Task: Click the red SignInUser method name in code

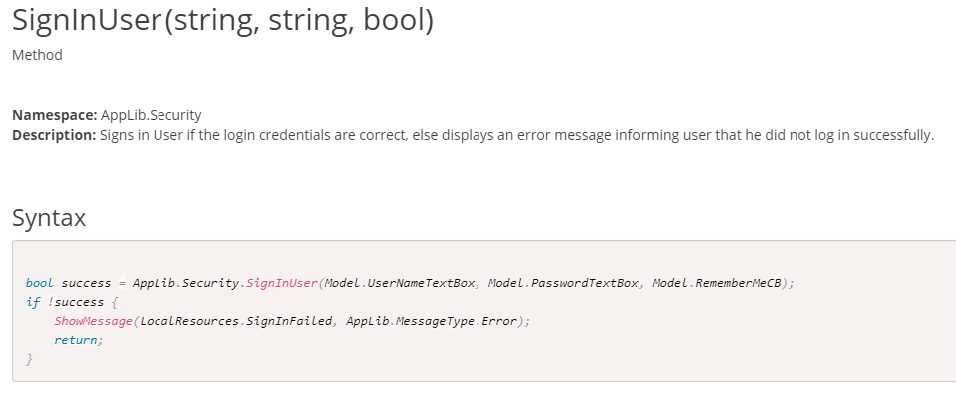Action: (281, 283)
